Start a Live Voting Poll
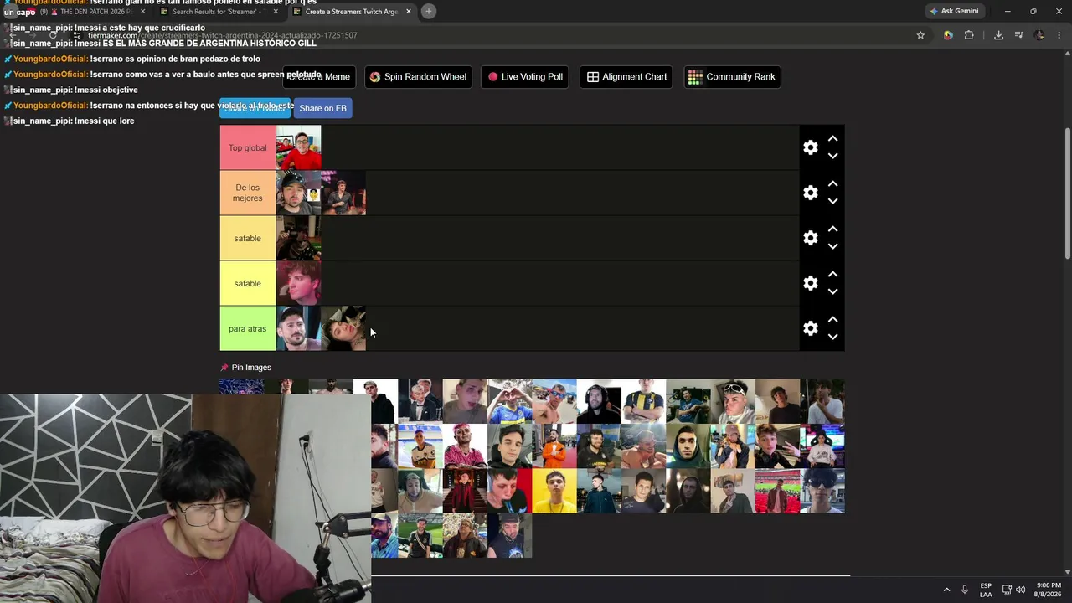Image resolution: width=1072 pixels, height=603 pixels. (x=525, y=77)
